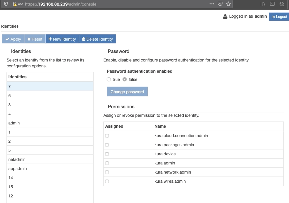Enable password authentication by selecting true
The width and height of the screenshot is (289, 203).
tap(109, 79)
